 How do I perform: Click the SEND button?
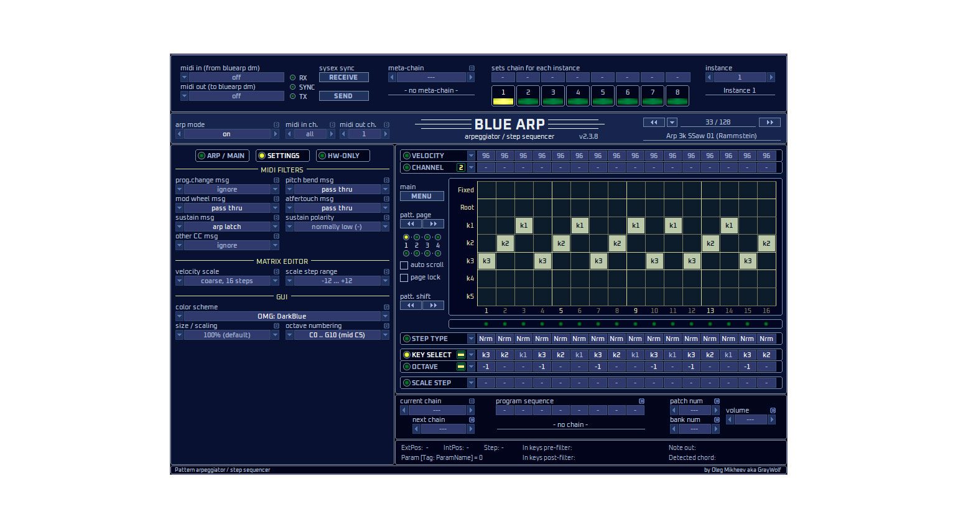343,96
